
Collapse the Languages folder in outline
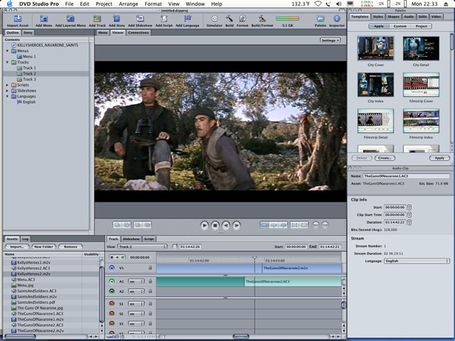pos(7,97)
